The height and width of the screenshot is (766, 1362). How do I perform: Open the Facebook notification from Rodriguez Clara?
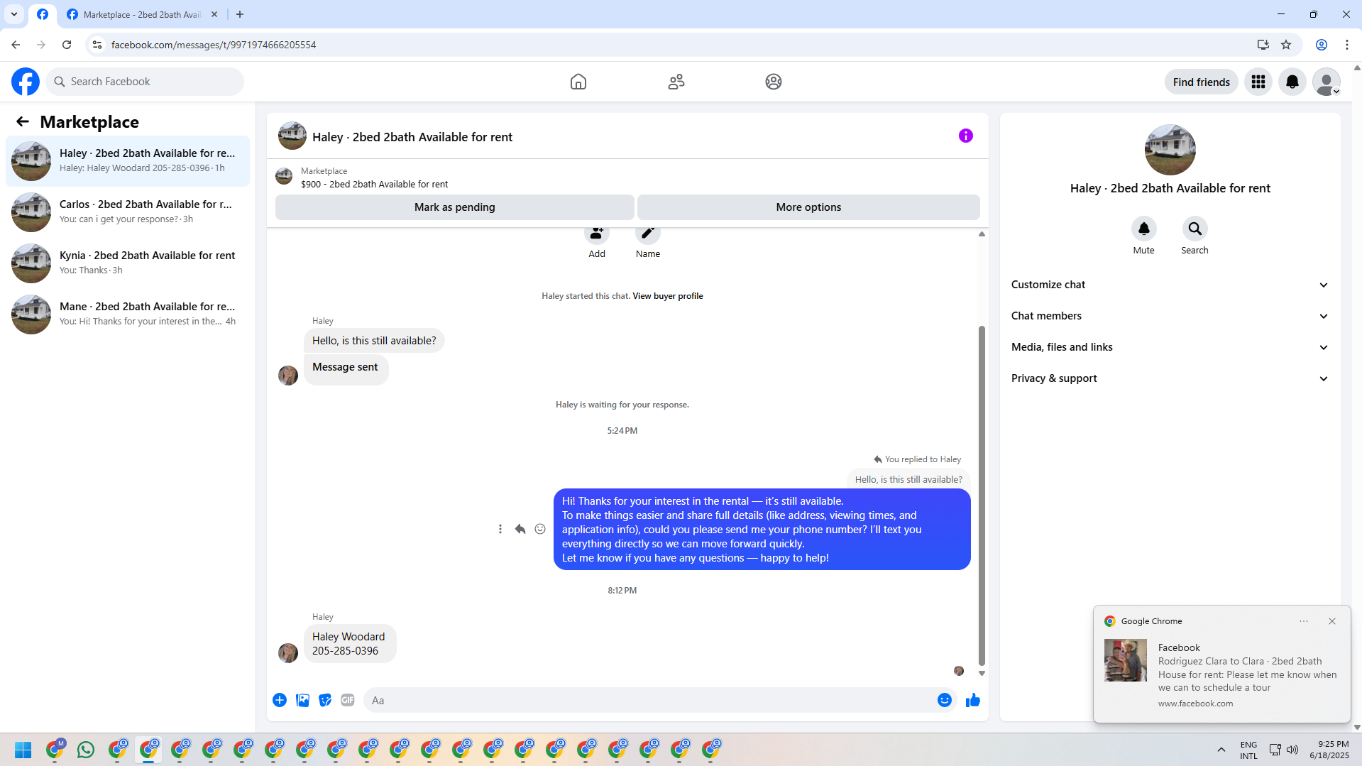1221,674
